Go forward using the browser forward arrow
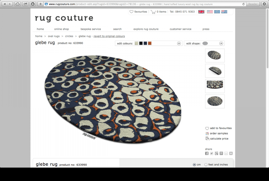Screen dimensions: 269x181 tap(10, 4)
